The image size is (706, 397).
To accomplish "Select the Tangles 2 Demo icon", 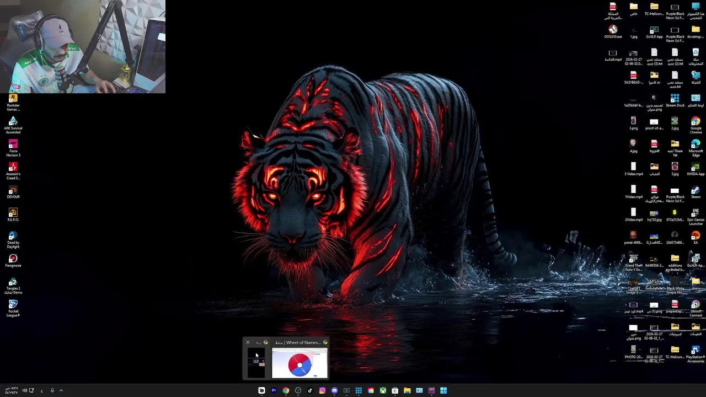I will tap(13, 287).
